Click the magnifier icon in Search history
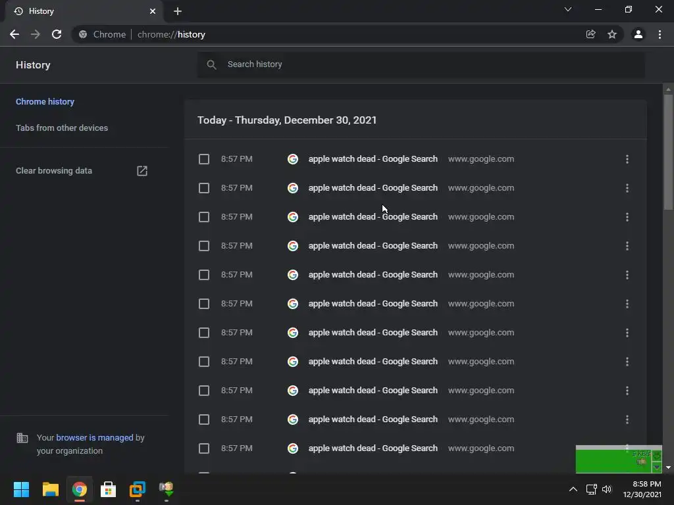The width and height of the screenshot is (674, 505). point(211,64)
